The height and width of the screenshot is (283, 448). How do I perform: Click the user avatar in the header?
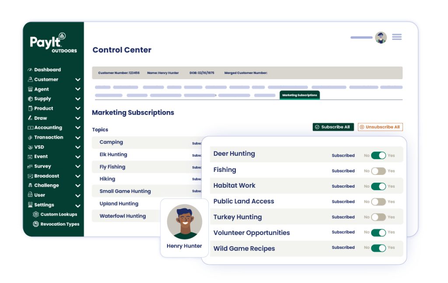pyautogui.click(x=381, y=38)
